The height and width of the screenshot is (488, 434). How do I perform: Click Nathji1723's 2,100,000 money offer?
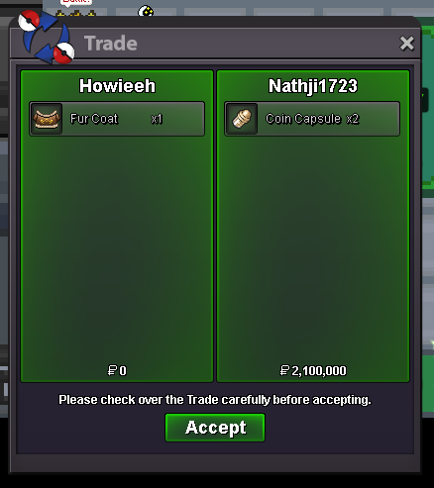(x=313, y=370)
